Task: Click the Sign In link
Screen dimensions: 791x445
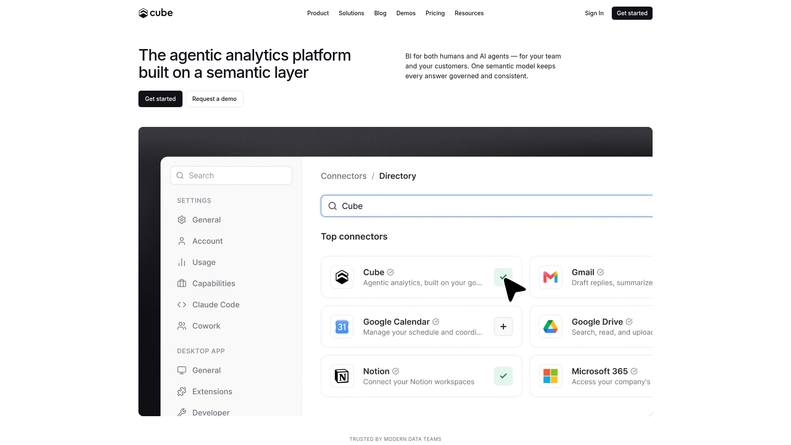Action: 594,13
